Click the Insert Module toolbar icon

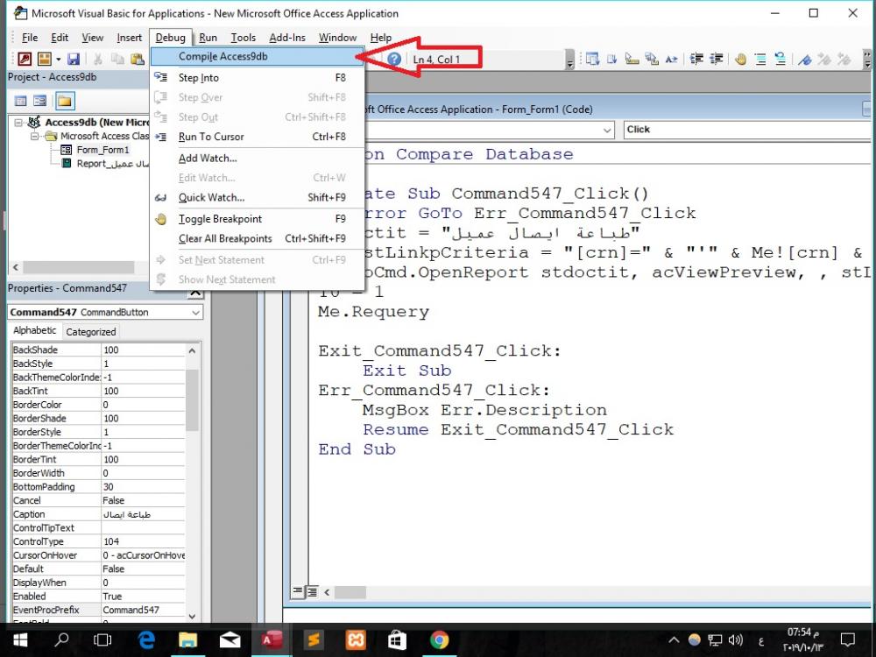[44, 59]
